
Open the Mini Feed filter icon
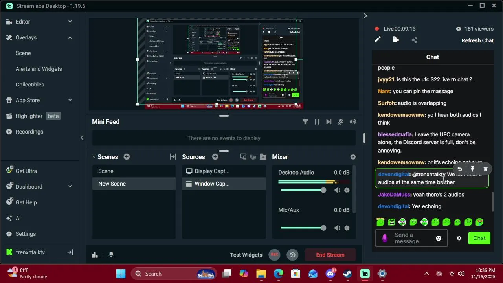coord(305,122)
